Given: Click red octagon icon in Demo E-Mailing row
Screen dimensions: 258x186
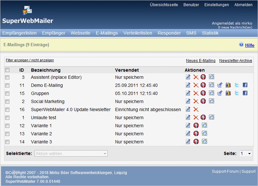Looking at the screenshot, I should [203, 85].
